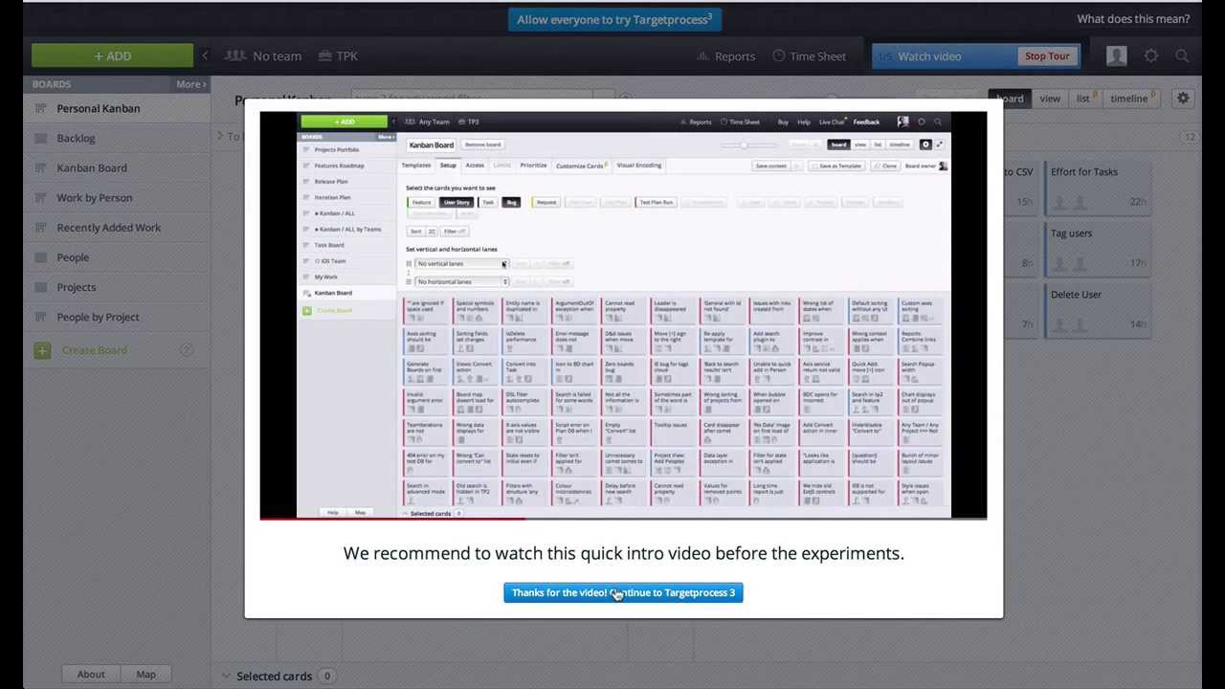This screenshot has width=1225, height=689.
Task: Click the About button
Action: [91, 674]
